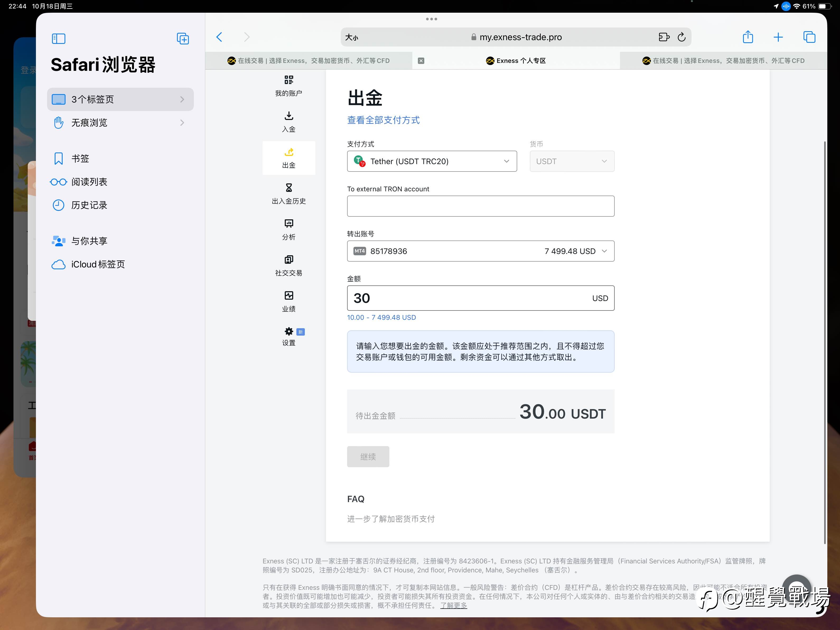Open 出入金历史 transaction history
Image resolution: width=840 pixels, height=630 pixels.
[x=289, y=194]
